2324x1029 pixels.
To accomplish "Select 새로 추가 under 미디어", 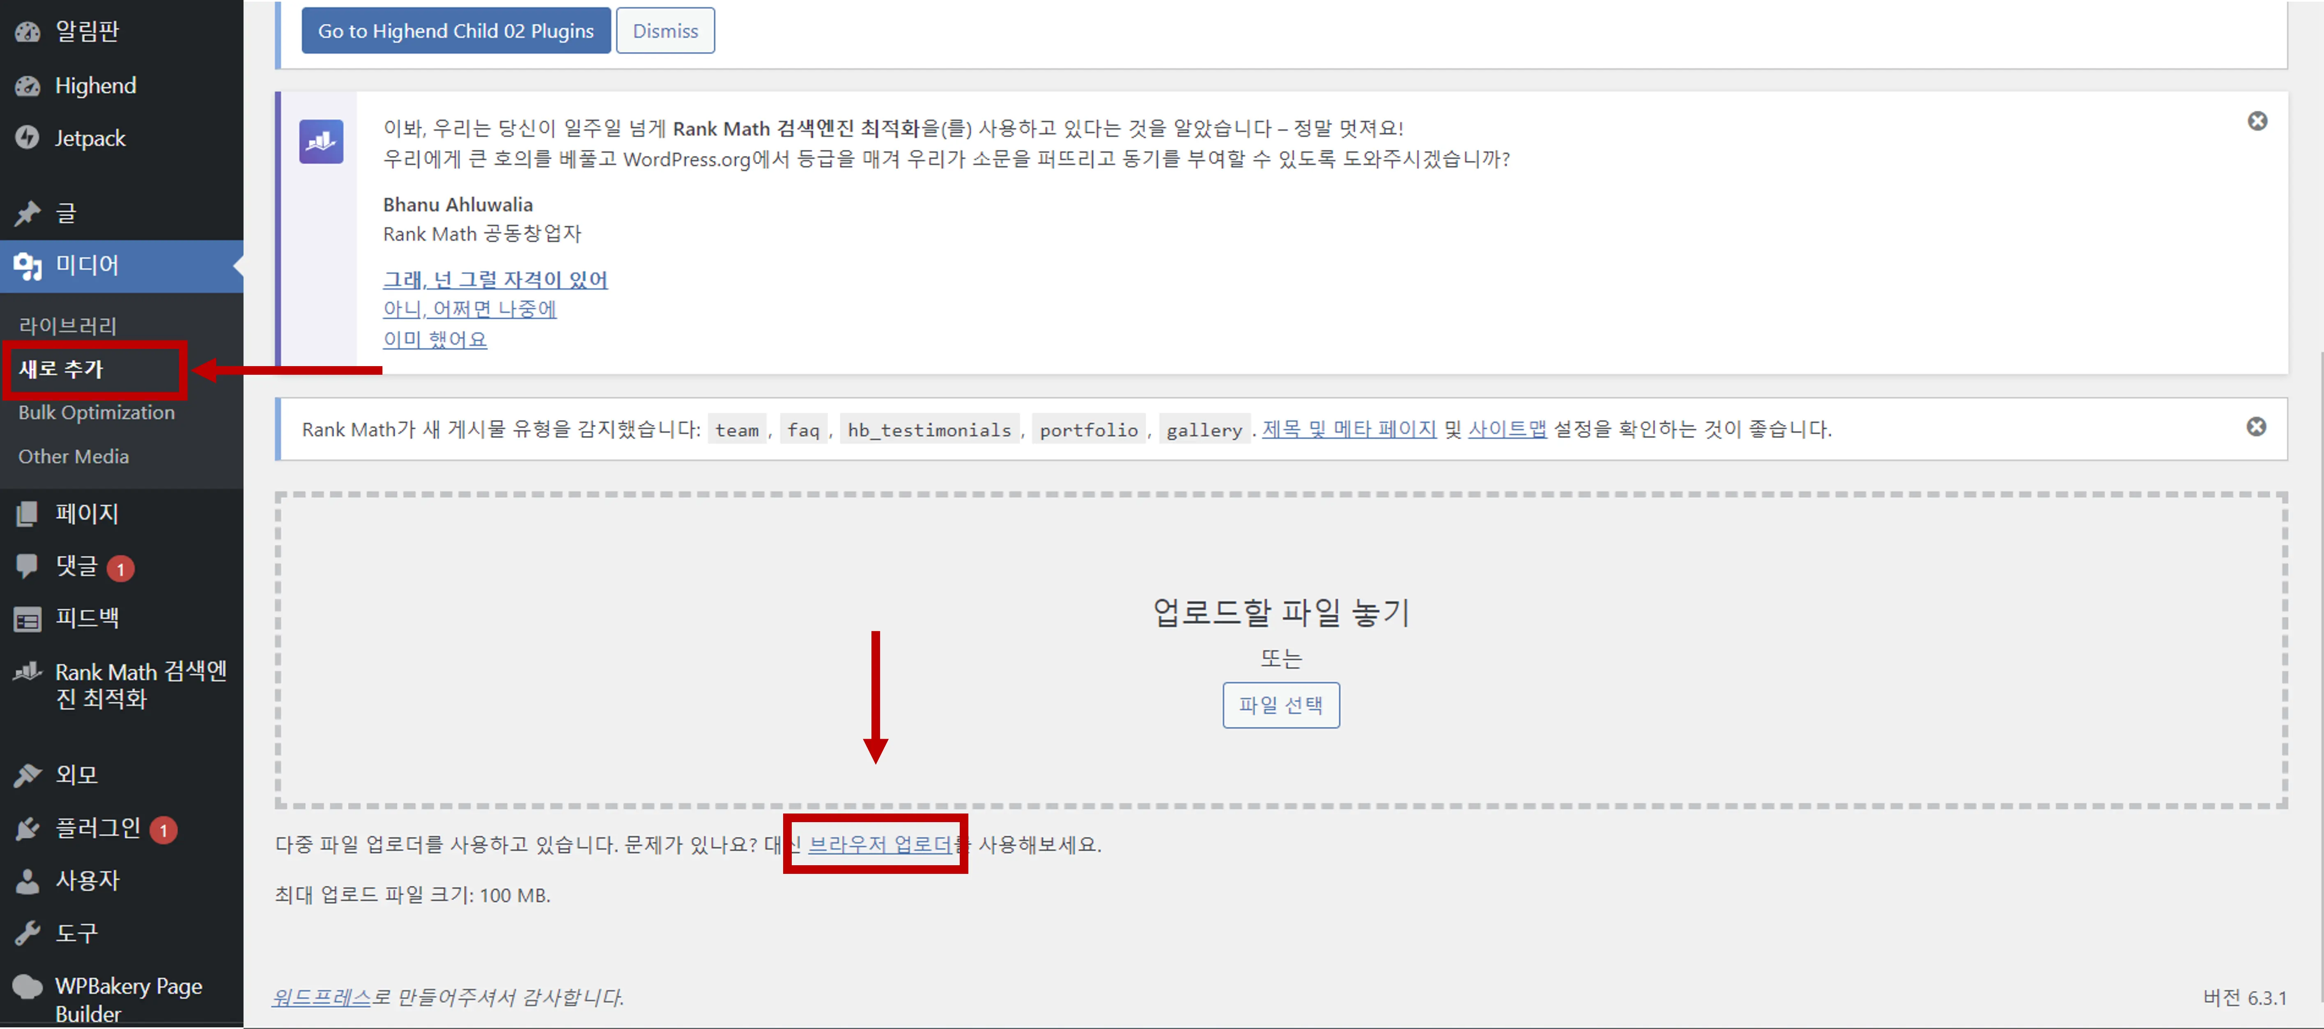I will point(61,369).
